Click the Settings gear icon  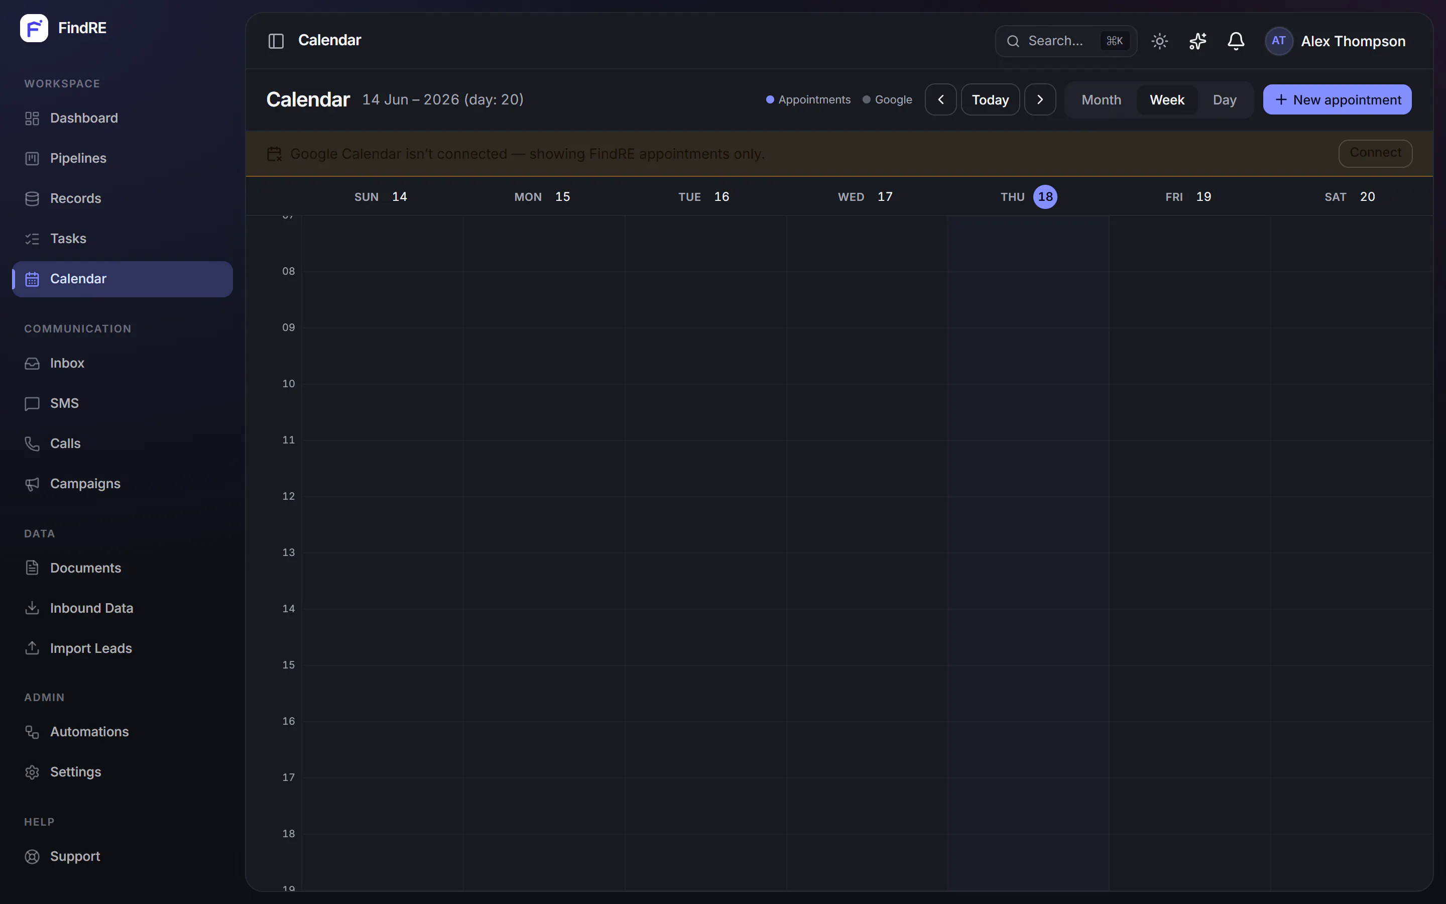pyautogui.click(x=32, y=772)
